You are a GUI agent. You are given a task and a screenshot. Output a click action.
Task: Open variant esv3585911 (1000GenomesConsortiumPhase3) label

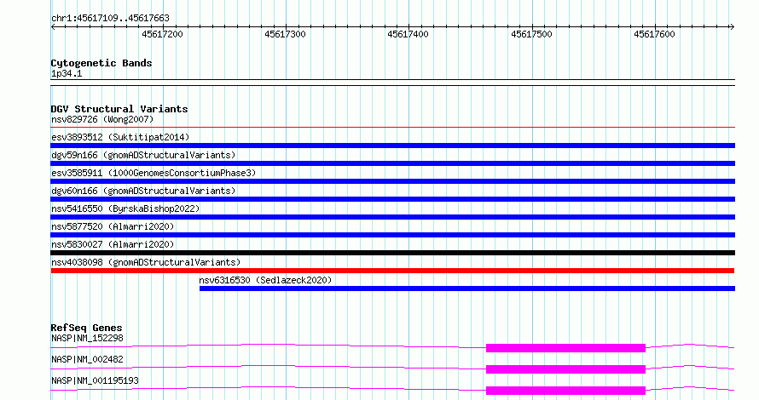pos(154,173)
